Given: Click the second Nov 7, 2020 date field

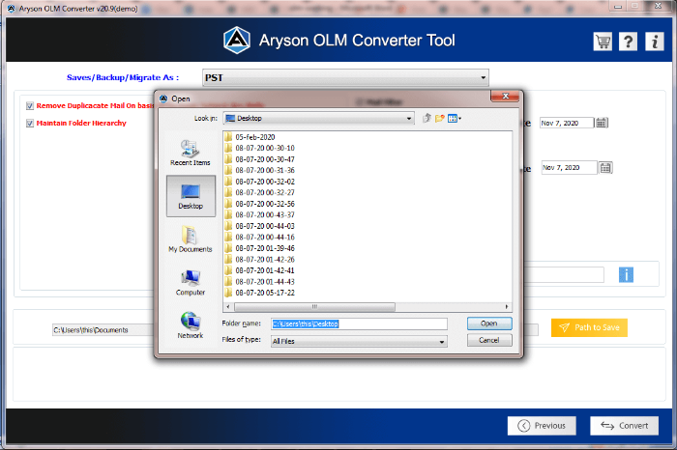Looking at the screenshot, I should pyautogui.click(x=570, y=168).
